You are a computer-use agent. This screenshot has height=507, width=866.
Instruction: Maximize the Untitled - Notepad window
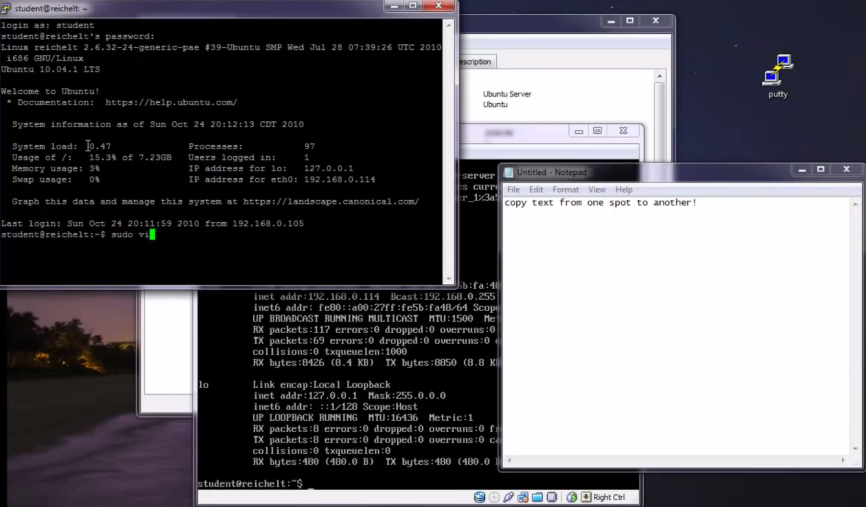[x=821, y=169]
